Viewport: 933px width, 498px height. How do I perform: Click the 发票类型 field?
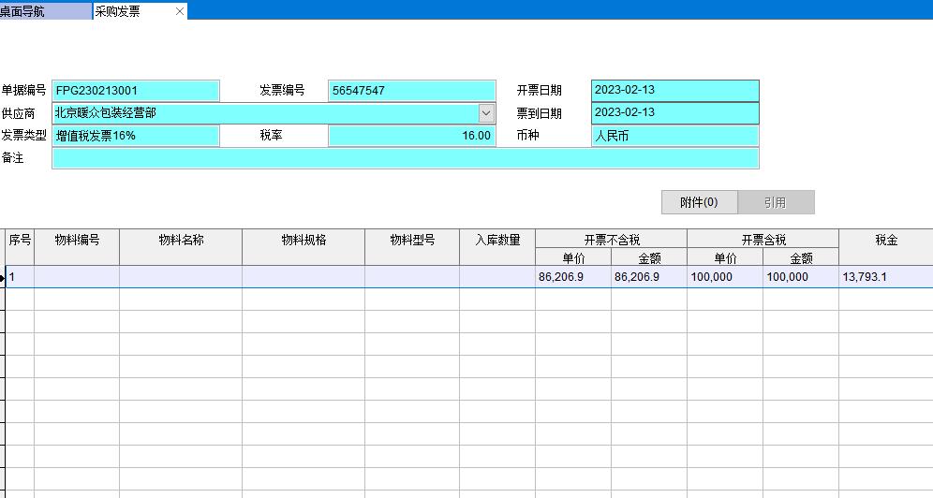pyautogui.click(x=136, y=136)
